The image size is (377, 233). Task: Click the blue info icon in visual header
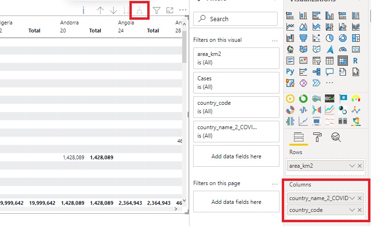(83, 10)
